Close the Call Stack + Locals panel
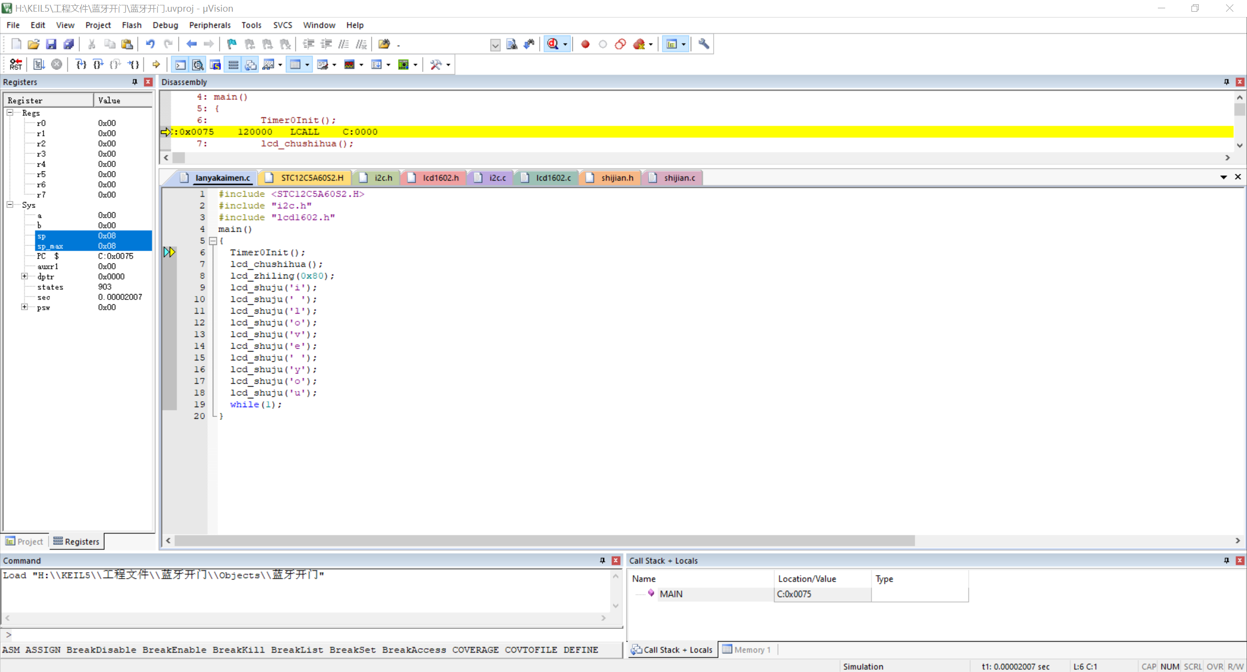1247x672 pixels. click(x=1240, y=560)
